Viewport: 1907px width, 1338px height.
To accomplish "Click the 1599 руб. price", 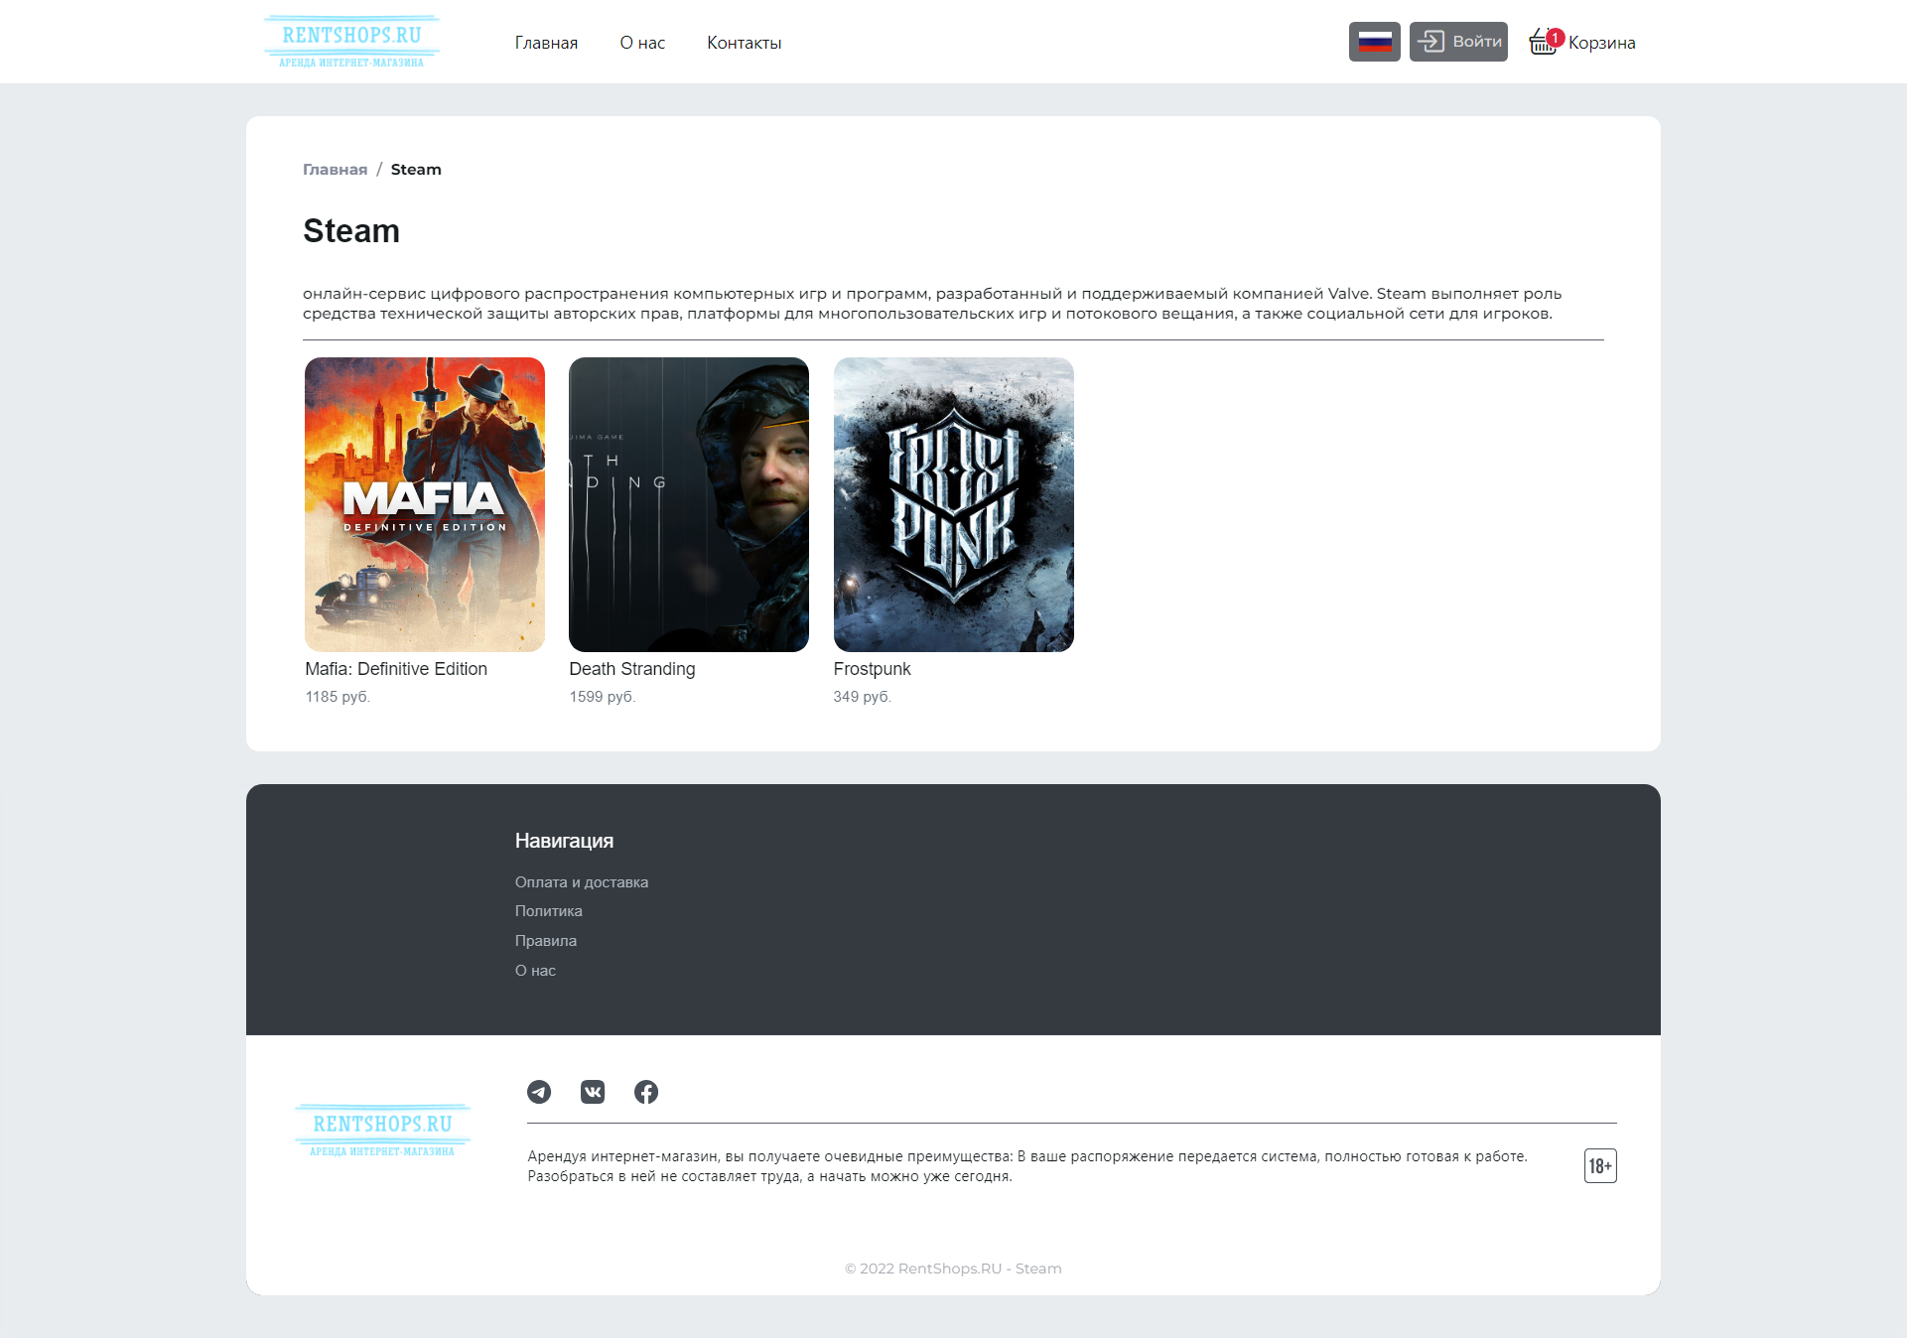I will click(603, 697).
